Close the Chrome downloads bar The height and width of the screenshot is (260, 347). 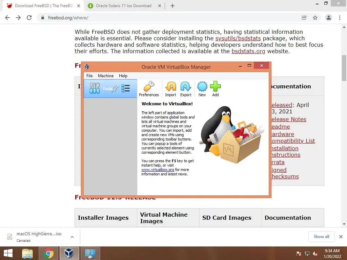tap(341, 237)
